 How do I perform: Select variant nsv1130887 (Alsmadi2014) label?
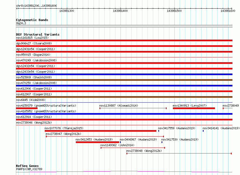click(x=119, y=106)
